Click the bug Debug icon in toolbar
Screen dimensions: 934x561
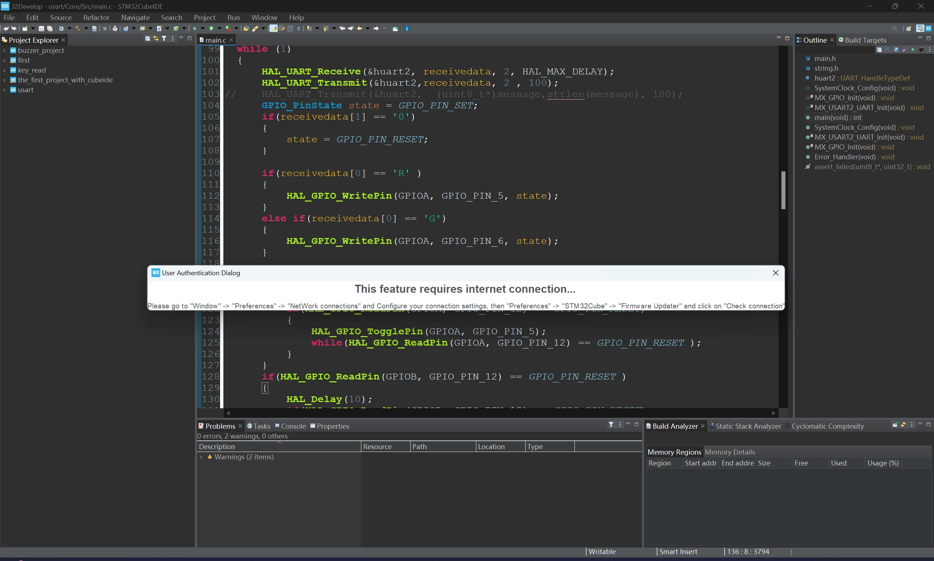click(x=195, y=28)
